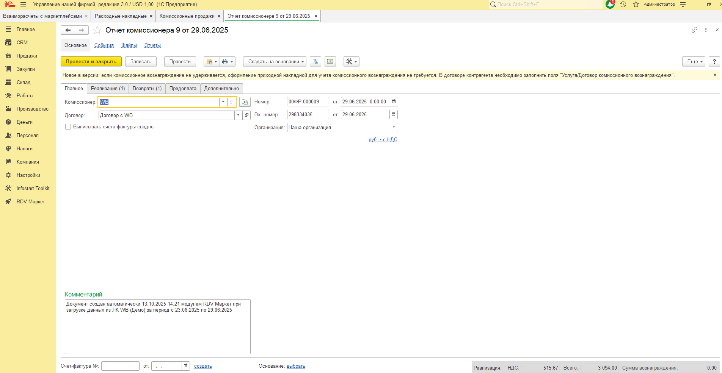Open favorites star in the title bar
This screenshot has width=722, height=373.
coord(636,5)
